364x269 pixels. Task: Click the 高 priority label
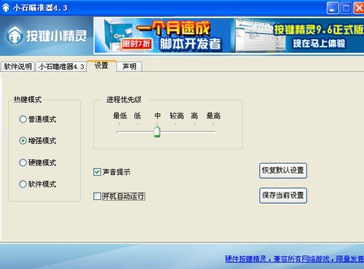[194, 116]
